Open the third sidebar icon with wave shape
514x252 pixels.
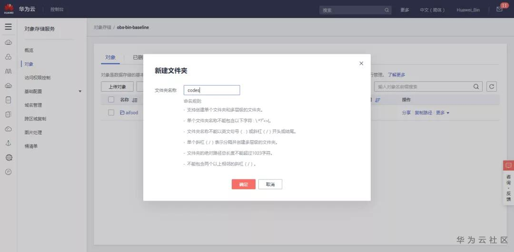9,71
